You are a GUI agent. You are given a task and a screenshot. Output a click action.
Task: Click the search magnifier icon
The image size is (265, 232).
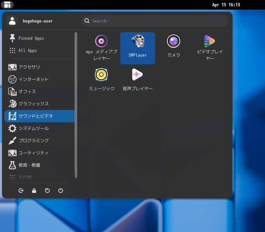87,21
